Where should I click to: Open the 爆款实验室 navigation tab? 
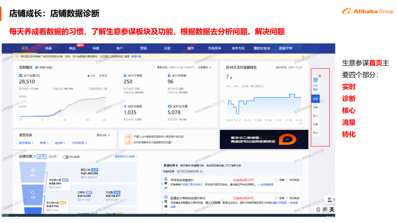pyautogui.click(x=262, y=48)
